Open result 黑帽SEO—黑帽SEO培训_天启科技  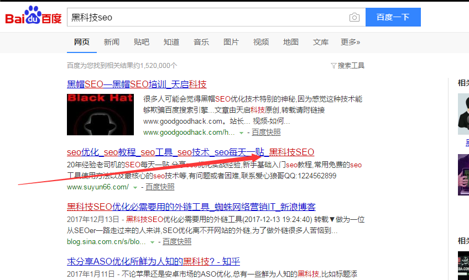tap(137, 84)
